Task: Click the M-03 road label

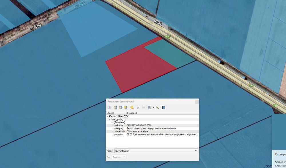Action: (158, 23)
